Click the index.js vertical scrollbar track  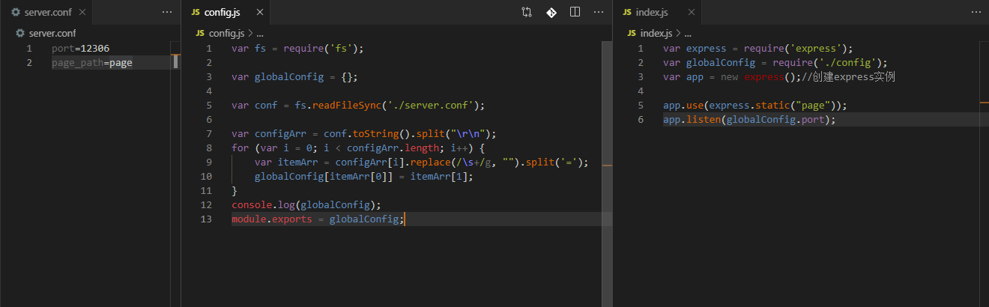pos(984,174)
